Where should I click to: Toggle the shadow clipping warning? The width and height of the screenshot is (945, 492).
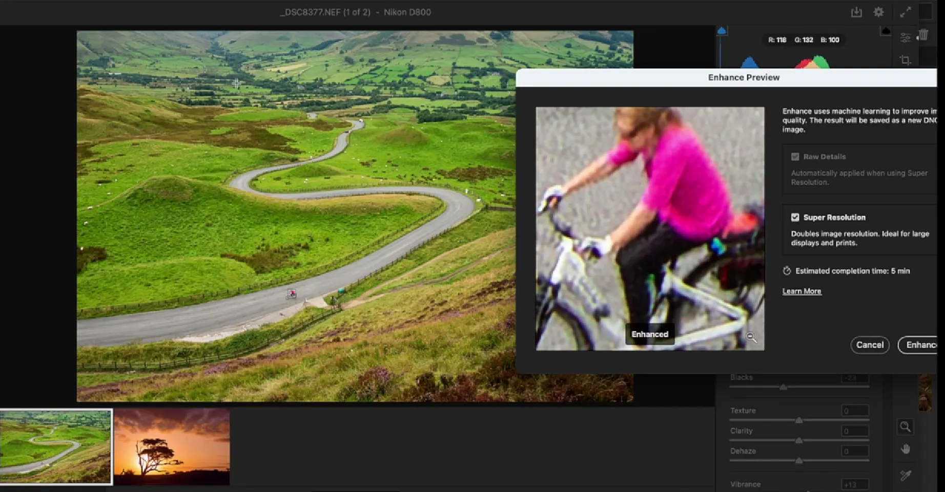[722, 31]
